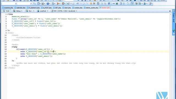This screenshot has height=99, width=176.
Task: Select the session.php tab
Action: tap(105, 8)
